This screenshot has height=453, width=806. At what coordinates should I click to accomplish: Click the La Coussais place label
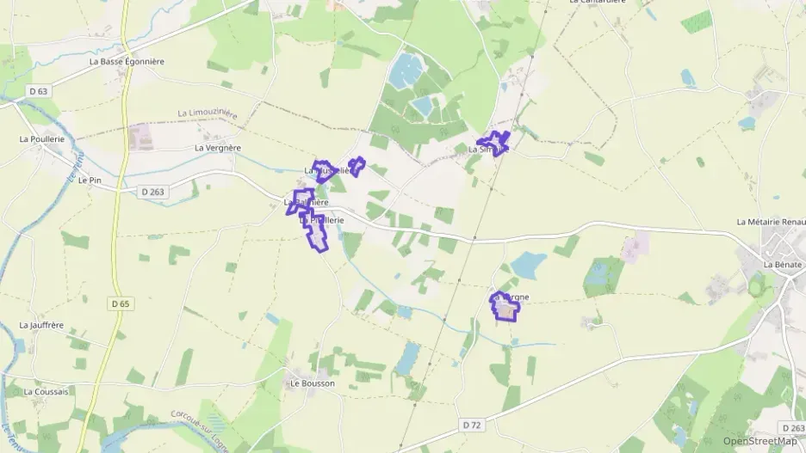46,391
